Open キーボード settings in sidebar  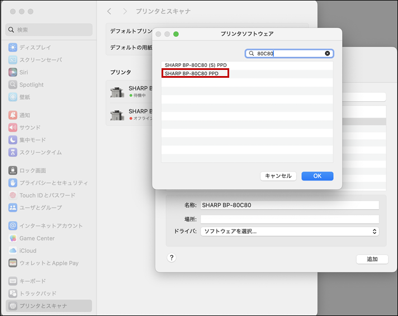click(x=27, y=281)
